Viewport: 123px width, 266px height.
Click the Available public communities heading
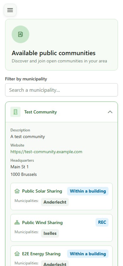tap(54, 53)
